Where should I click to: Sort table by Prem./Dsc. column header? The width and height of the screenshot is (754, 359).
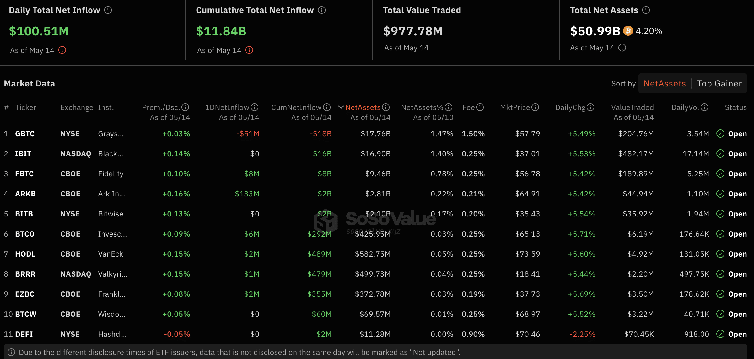(161, 107)
